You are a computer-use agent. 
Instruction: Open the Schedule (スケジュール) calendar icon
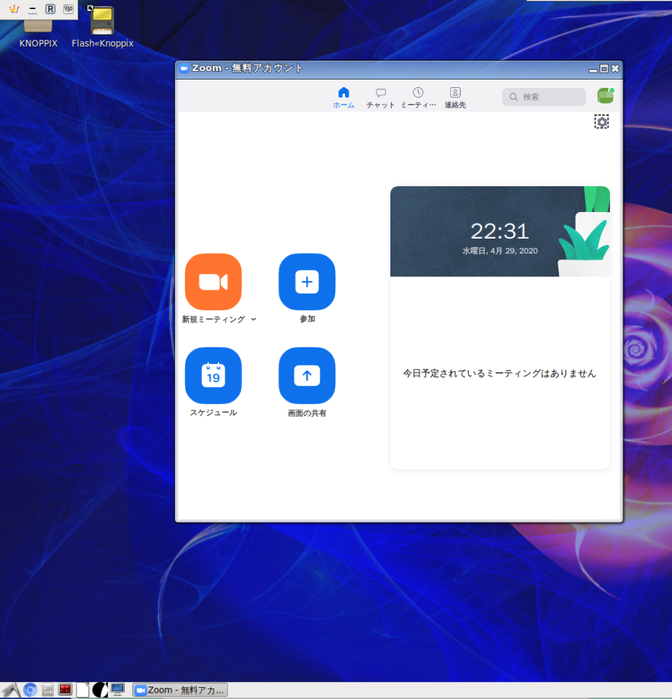point(213,375)
